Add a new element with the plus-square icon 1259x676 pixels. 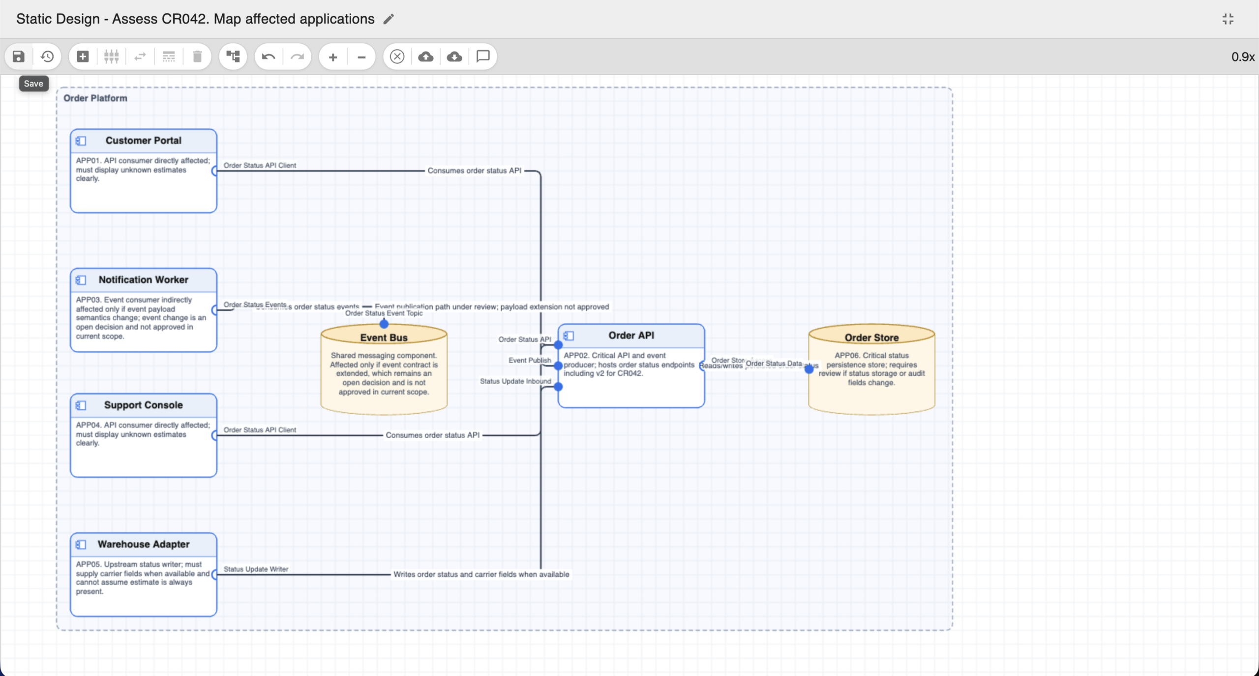(83, 56)
